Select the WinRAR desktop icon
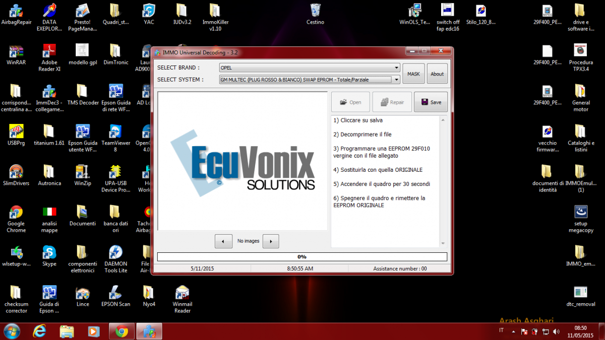 [x=16, y=55]
